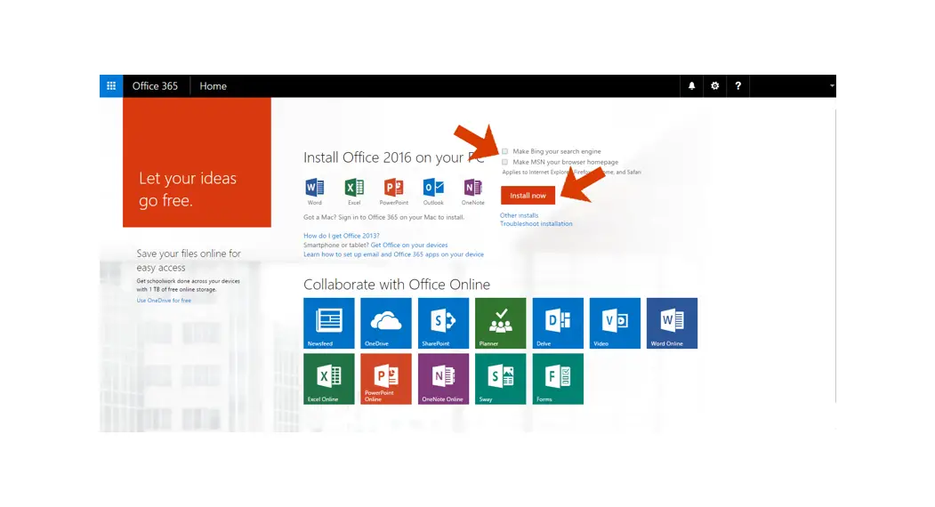Open the Planner tile

click(x=500, y=323)
